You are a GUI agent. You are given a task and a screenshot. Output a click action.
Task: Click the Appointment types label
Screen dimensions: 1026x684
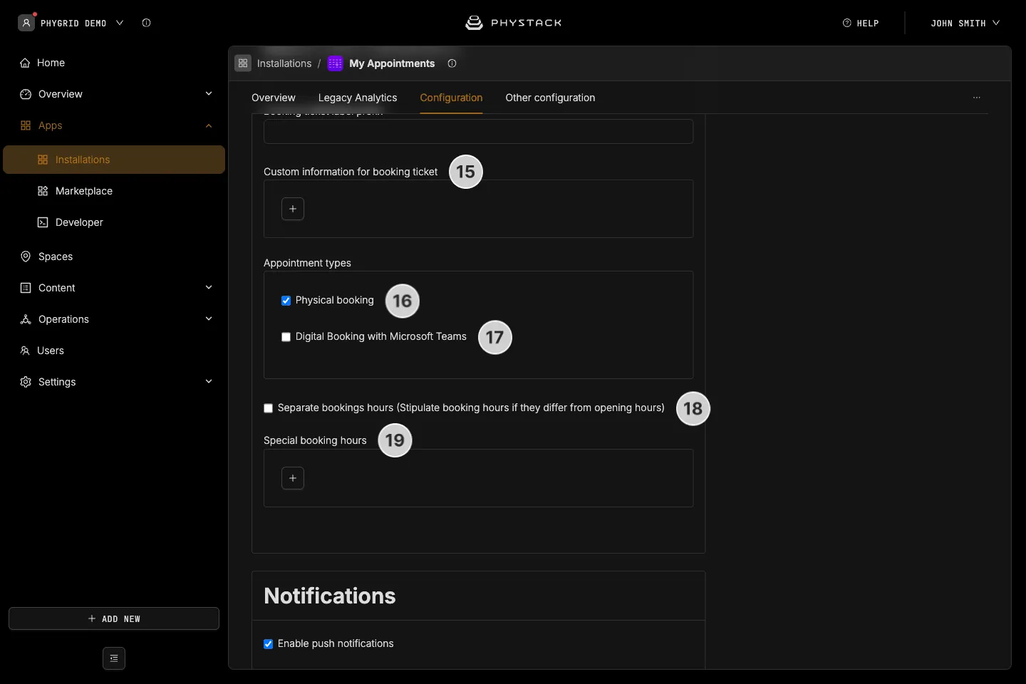click(307, 263)
